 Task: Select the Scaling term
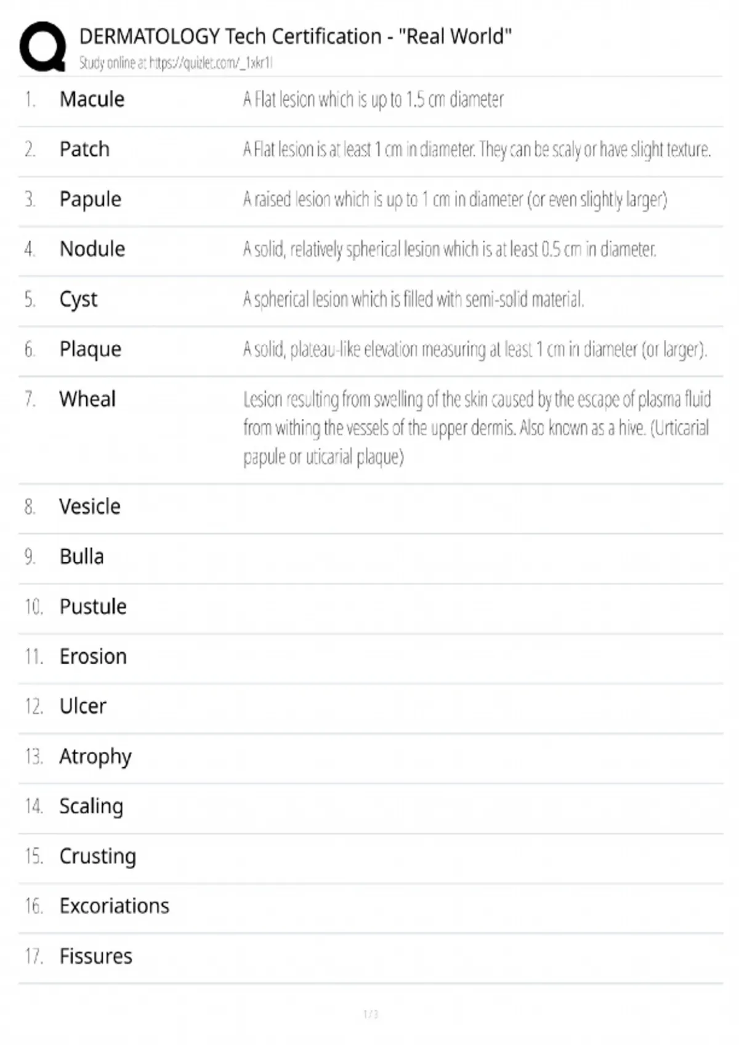coord(91,806)
